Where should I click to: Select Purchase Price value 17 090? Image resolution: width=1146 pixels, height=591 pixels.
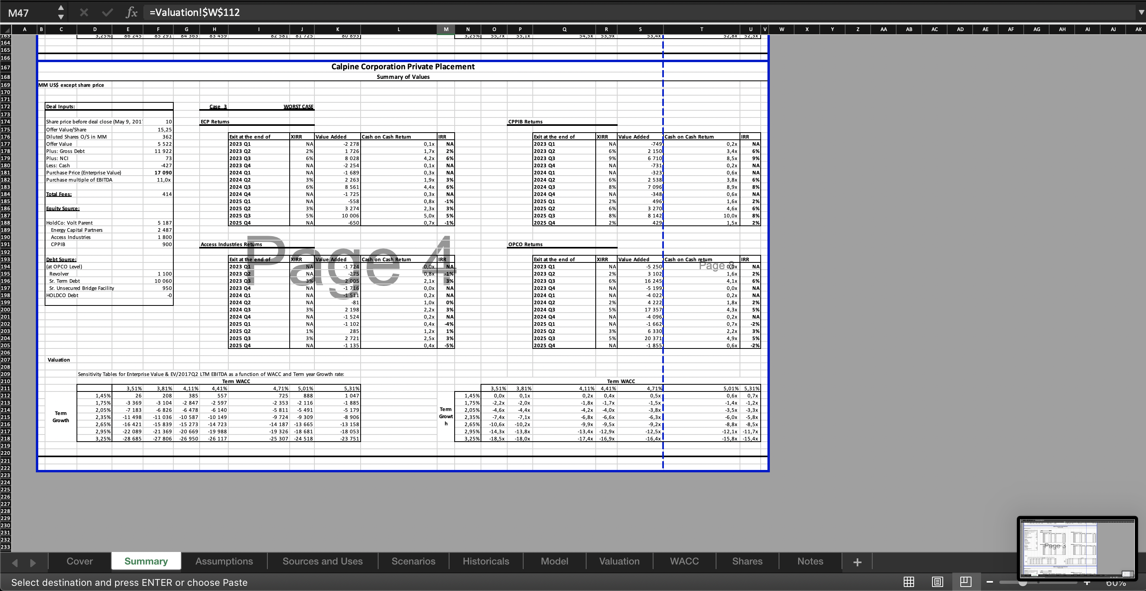tap(158, 172)
